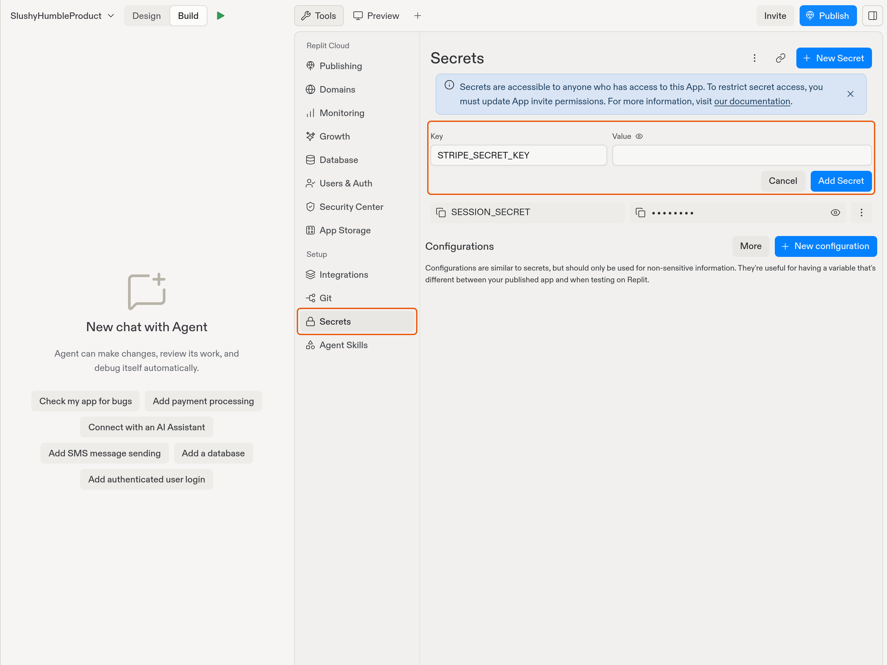Viewport: 887px width, 665px height.
Task: Open Database in sidebar
Action: coord(357,160)
